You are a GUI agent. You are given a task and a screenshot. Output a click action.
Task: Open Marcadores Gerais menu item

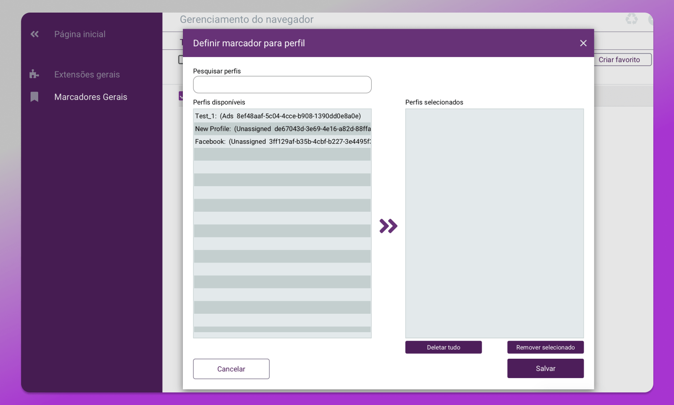(91, 97)
